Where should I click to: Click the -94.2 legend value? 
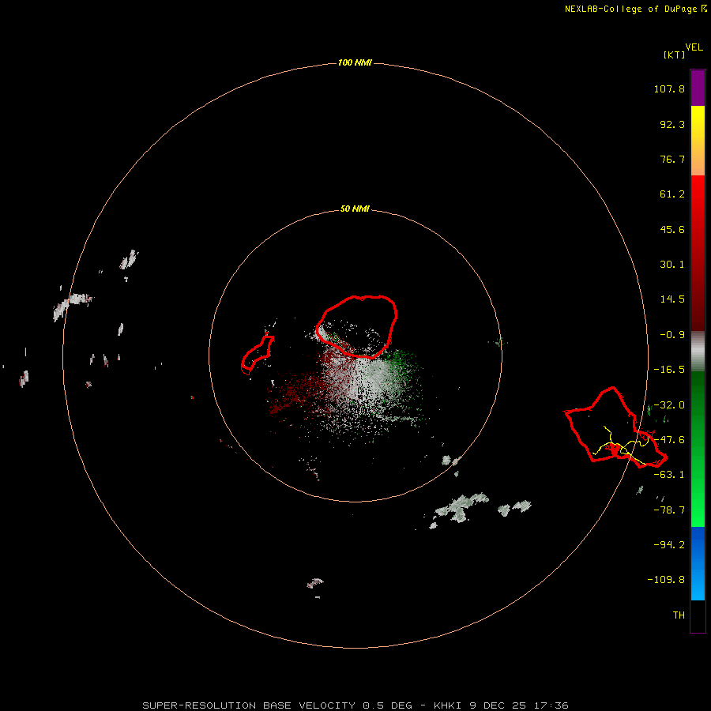669,544
